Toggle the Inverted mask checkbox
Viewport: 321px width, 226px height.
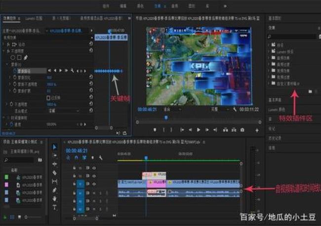point(48,98)
